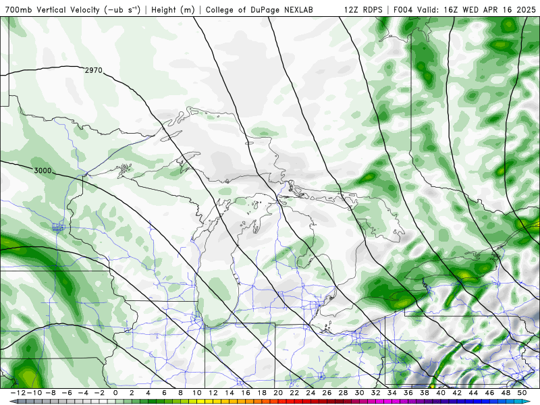Image resolution: width=540 pixels, height=405 pixels.
Task: Click the 2 value on the color scale
Action: (132, 393)
